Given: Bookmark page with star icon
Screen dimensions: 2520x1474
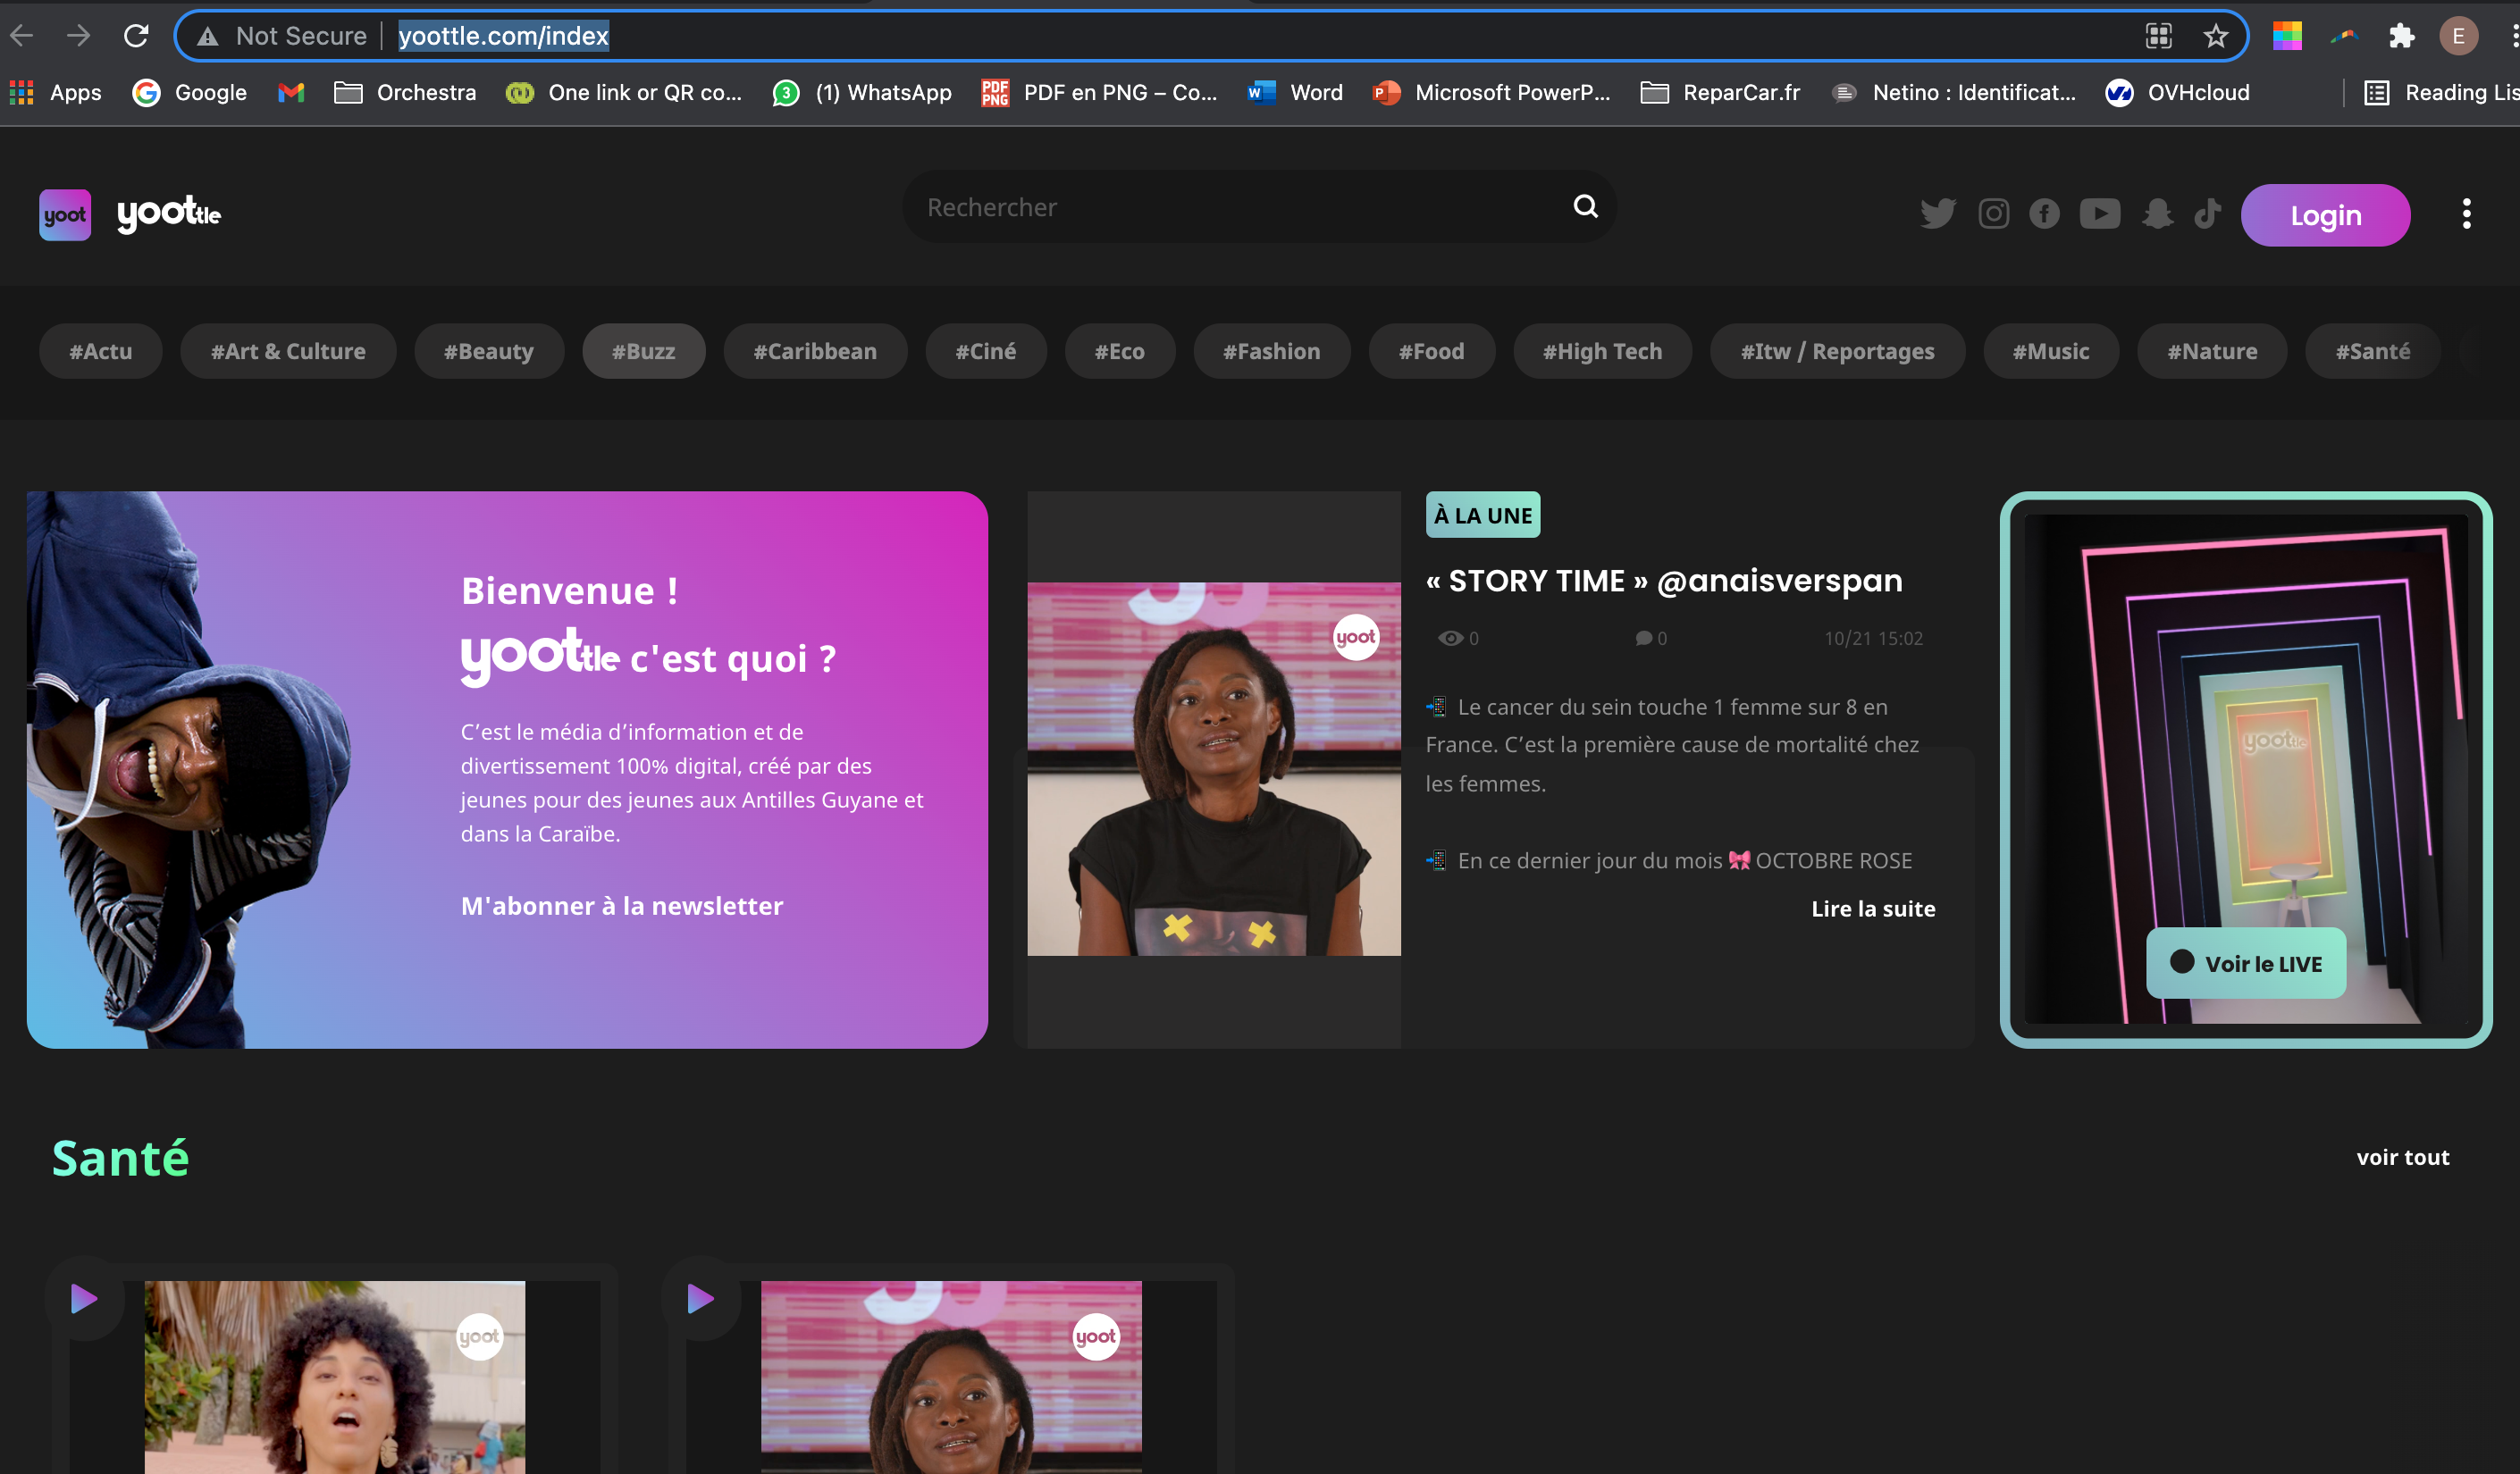Looking at the screenshot, I should pyautogui.click(x=2215, y=36).
